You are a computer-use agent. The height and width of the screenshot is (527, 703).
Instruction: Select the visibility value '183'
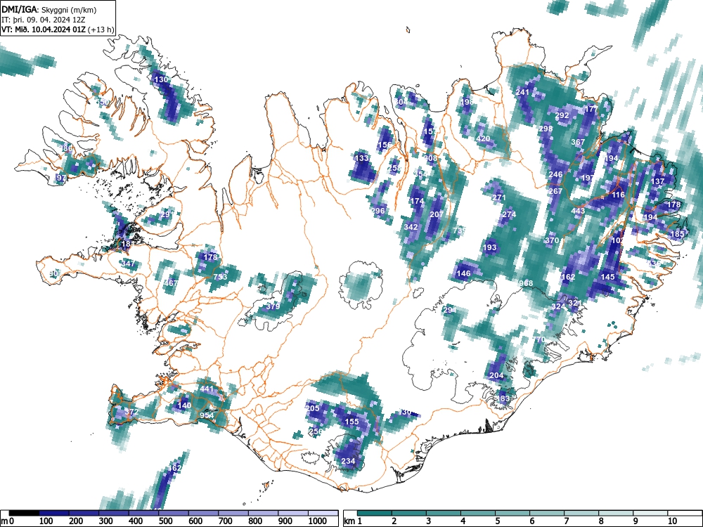[503, 398]
